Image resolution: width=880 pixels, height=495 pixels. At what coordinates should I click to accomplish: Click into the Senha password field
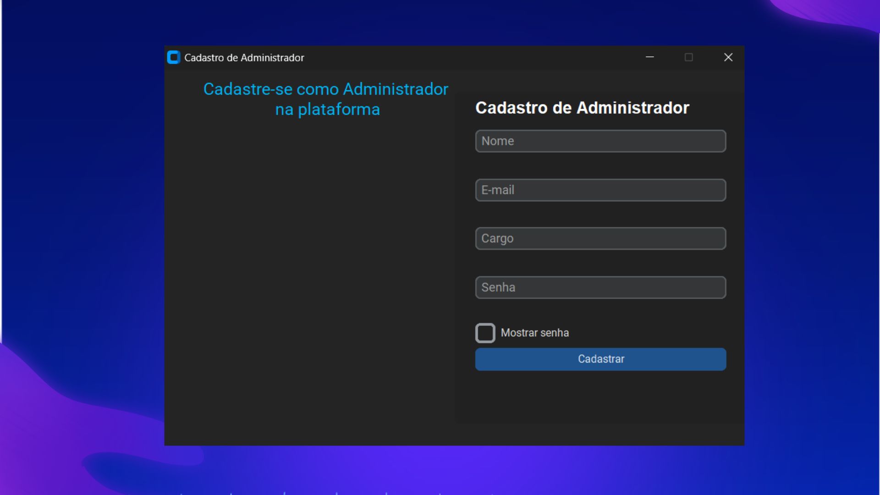(600, 287)
